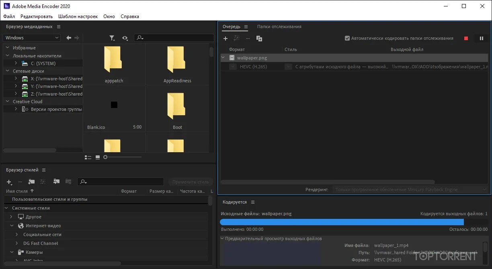This screenshot has width=492, height=269.
Task: Expand the X: network drive
Action: click(16, 79)
